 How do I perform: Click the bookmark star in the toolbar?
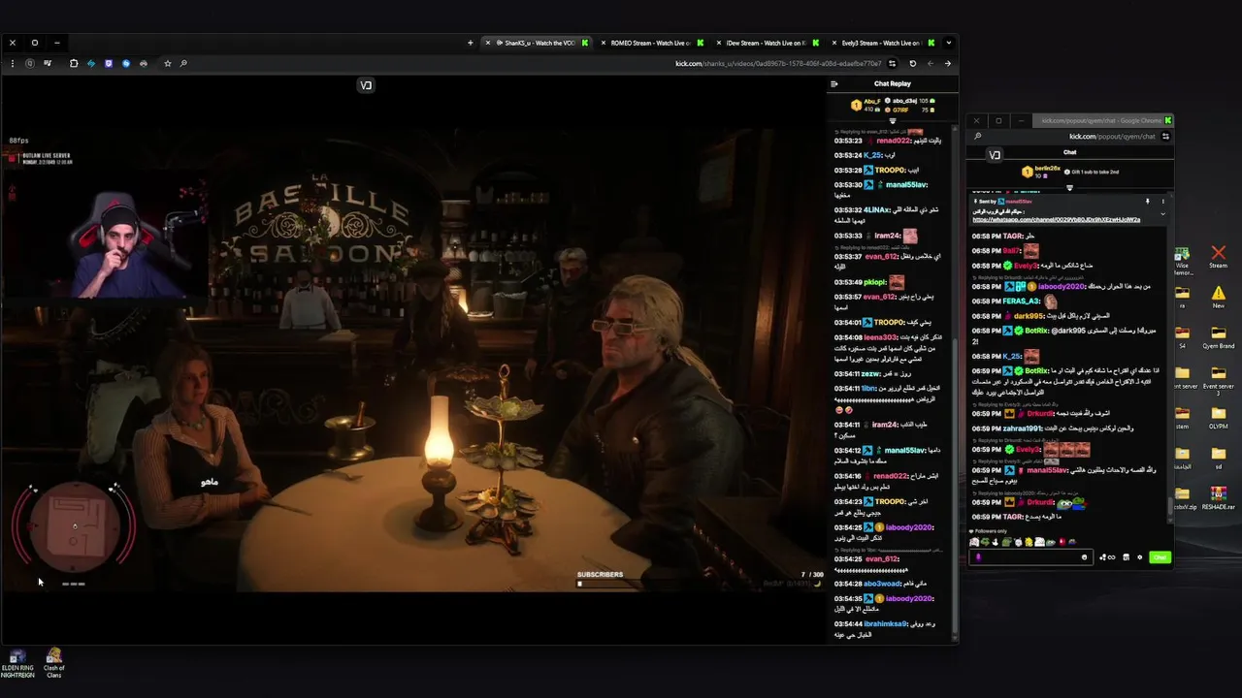[167, 63]
